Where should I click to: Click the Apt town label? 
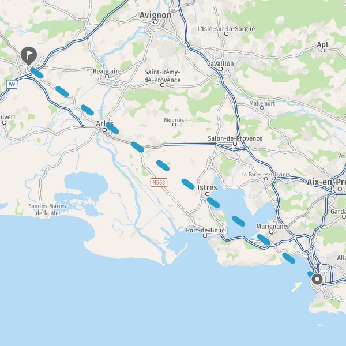(322, 44)
